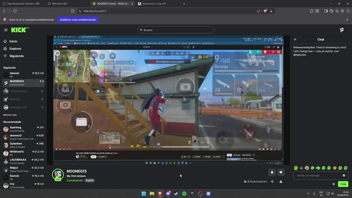
Task: Open the profile avatar at top right of Kick
Action: (x=342, y=30)
